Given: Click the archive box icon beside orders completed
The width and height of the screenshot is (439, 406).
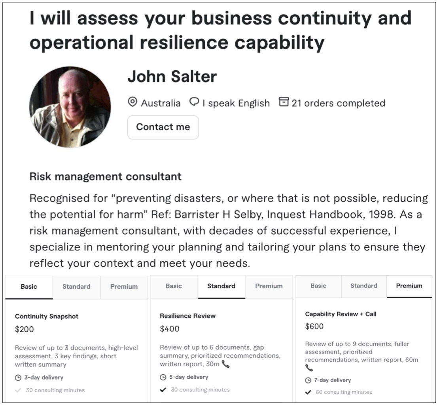Looking at the screenshot, I should 284,102.
